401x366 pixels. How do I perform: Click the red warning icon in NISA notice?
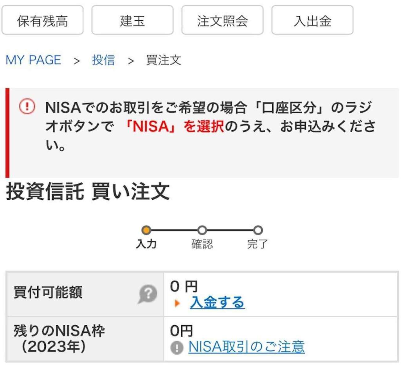tap(27, 107)
